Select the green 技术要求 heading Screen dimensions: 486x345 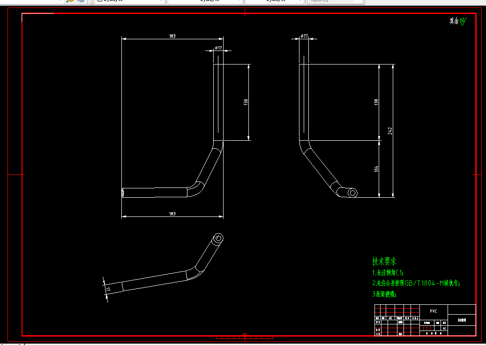coord(384,261)
